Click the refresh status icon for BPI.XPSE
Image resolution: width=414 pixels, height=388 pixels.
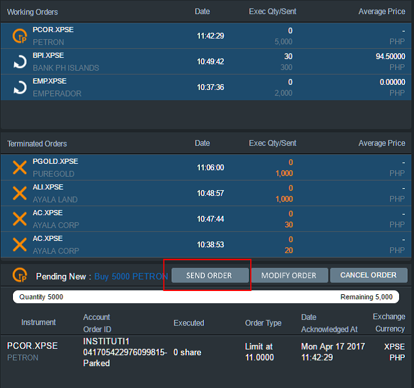point(20,62)
